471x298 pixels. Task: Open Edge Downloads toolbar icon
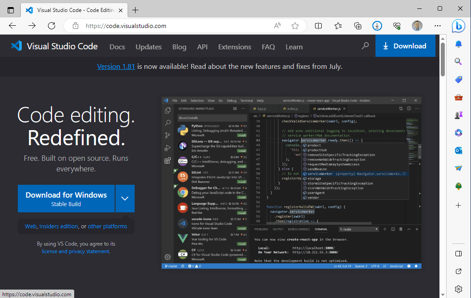tap(377, 26)
